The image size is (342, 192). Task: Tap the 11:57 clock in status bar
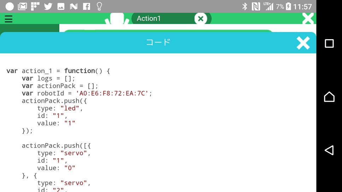pyautogui.click(x=303, y=6)
